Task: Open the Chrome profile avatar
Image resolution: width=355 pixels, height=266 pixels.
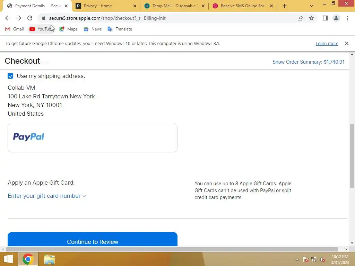Action: (336, 18)
